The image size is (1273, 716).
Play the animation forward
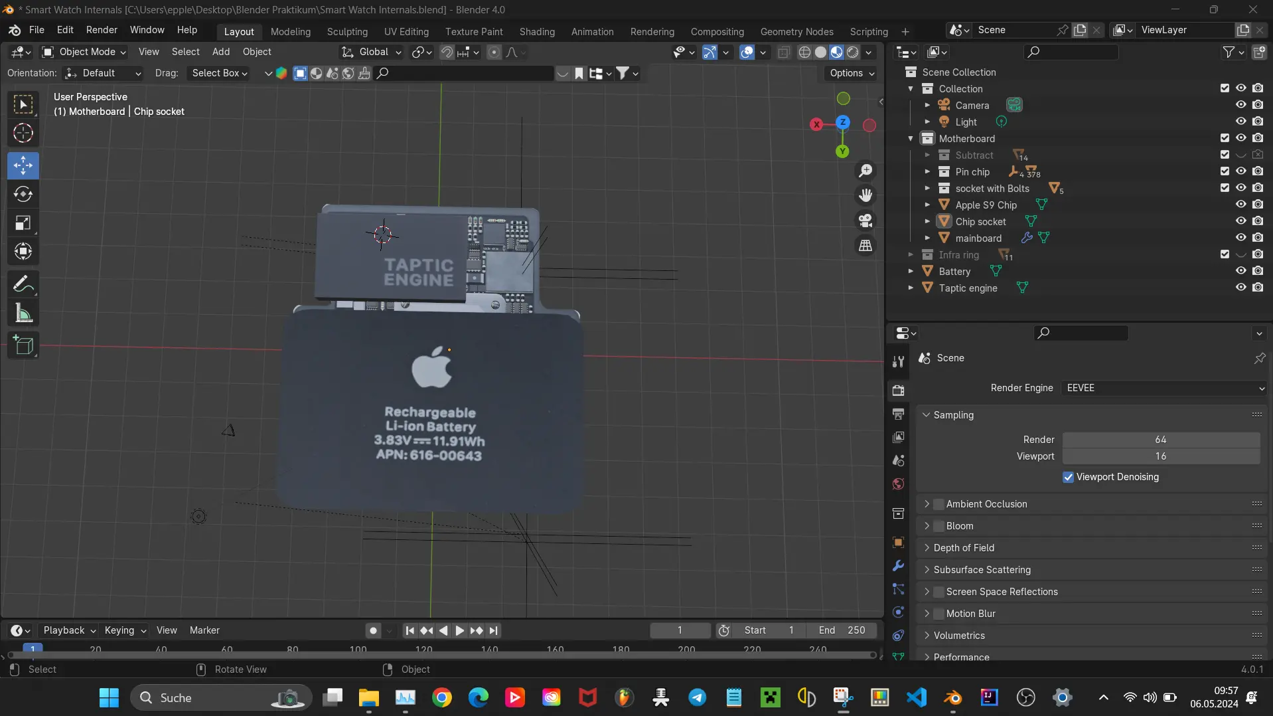coord(459,630)
